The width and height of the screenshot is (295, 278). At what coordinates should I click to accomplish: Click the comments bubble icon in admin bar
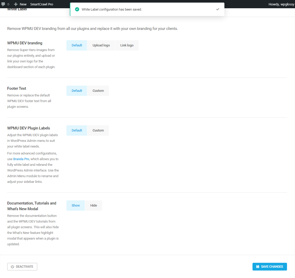pos(4,4)
